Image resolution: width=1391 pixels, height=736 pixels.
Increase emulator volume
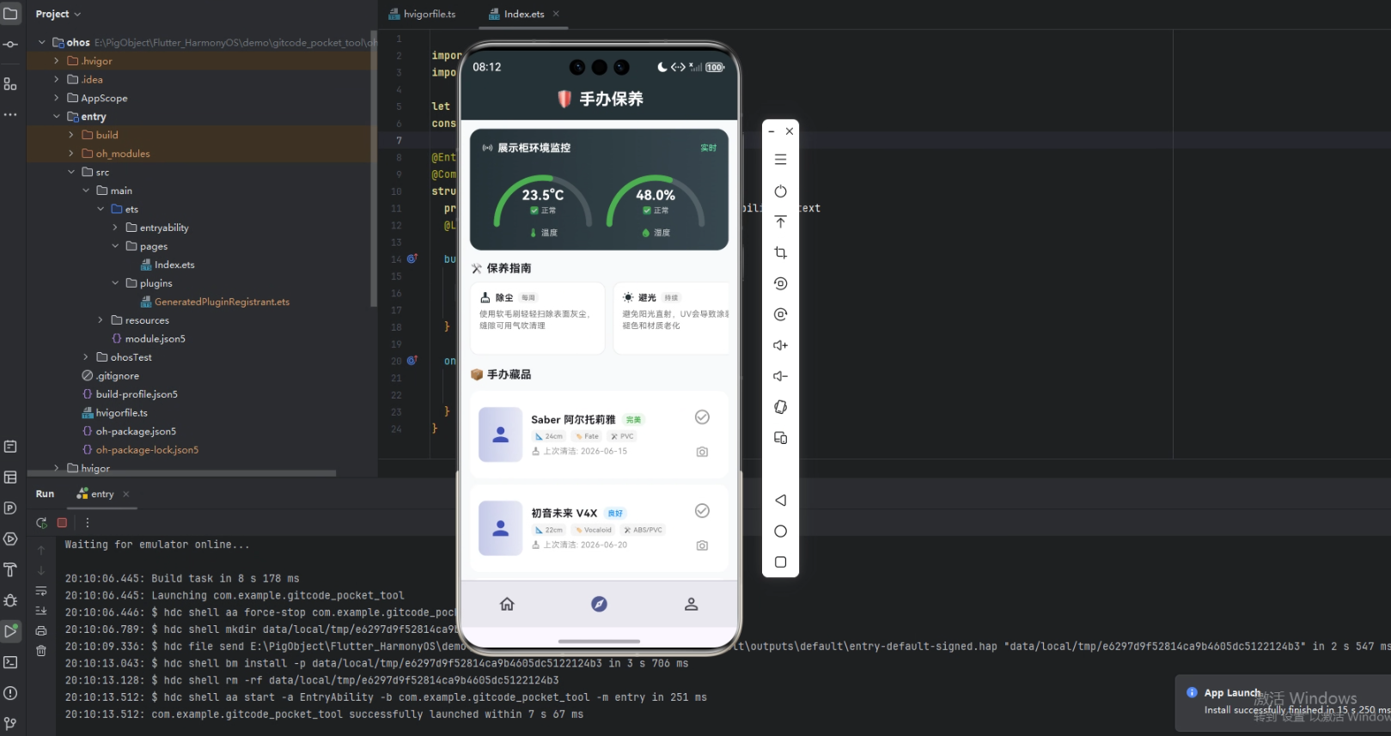[780, 345]
